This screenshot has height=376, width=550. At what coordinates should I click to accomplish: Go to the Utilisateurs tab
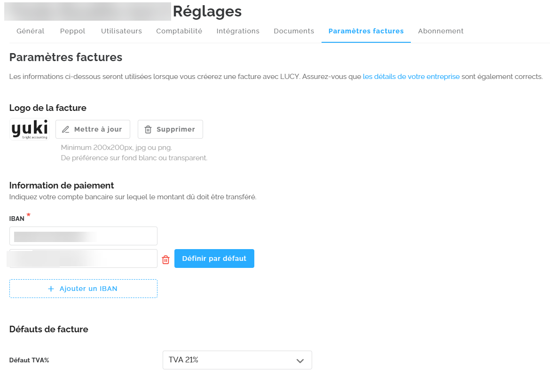click(121, 31)
